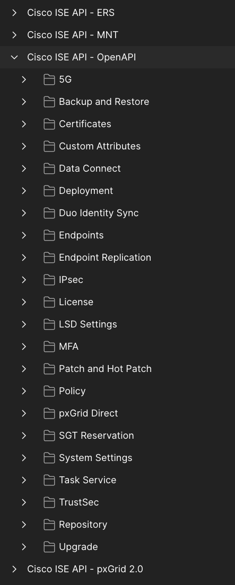
Task: Expand the Cisco ISE API - MNT chevron
Action: (x=14, y=35)
